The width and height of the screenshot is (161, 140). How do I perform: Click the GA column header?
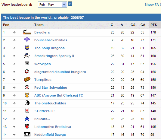click(x=143, y=25)
